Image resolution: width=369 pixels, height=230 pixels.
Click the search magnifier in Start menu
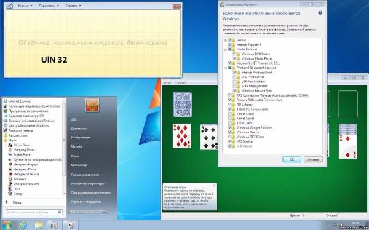pos(59,212)
